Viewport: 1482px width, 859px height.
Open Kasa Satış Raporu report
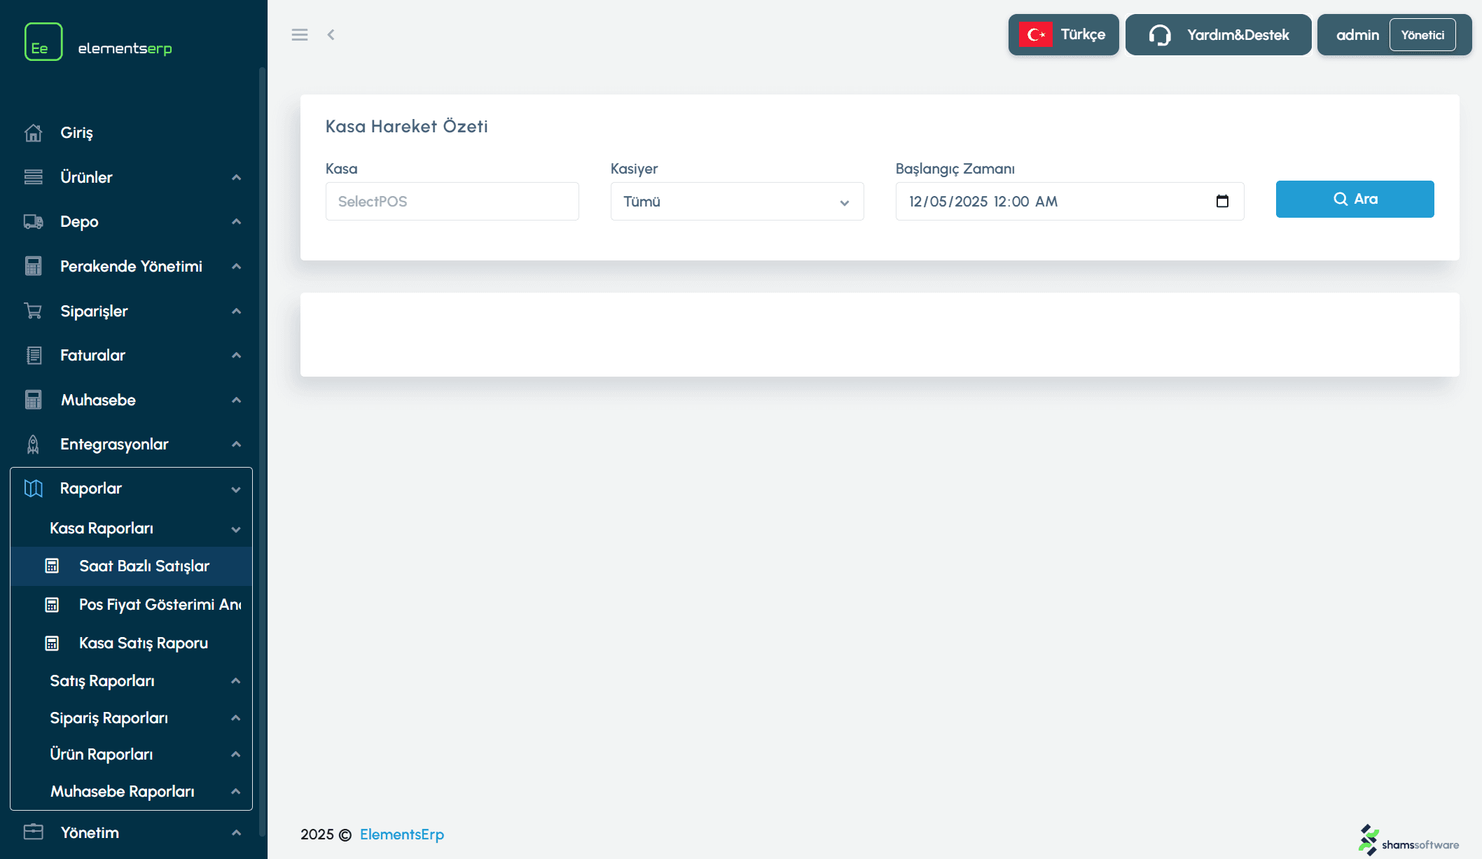tap(143, 643)
